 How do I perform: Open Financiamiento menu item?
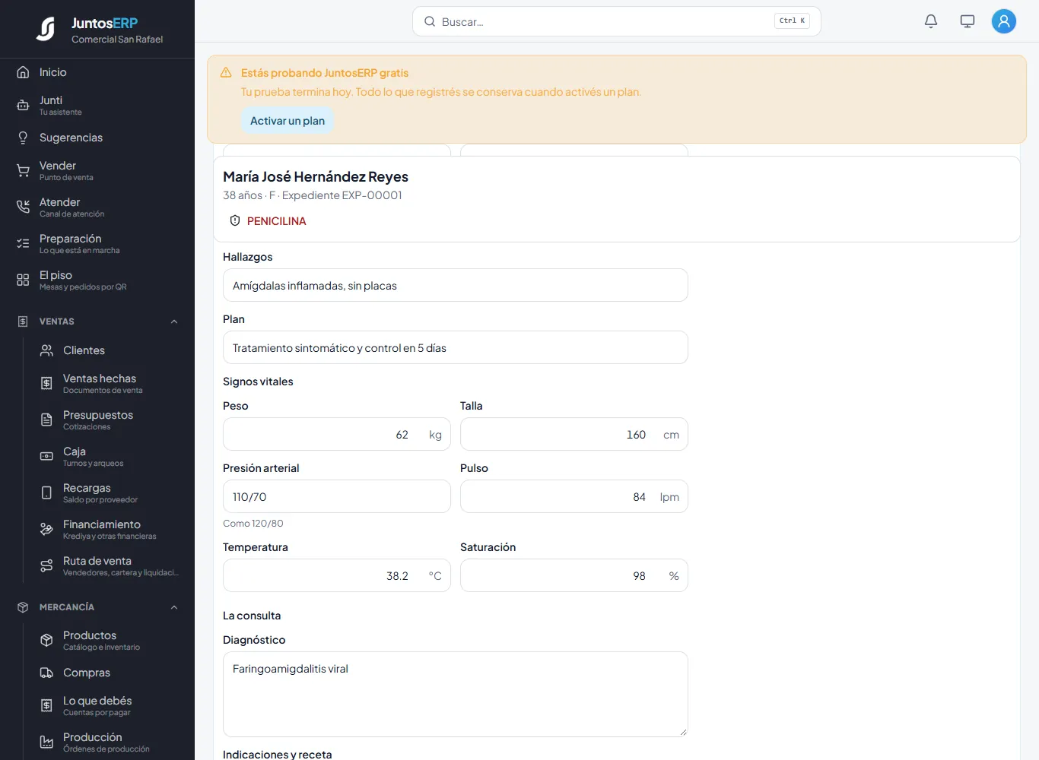point(109,530)
